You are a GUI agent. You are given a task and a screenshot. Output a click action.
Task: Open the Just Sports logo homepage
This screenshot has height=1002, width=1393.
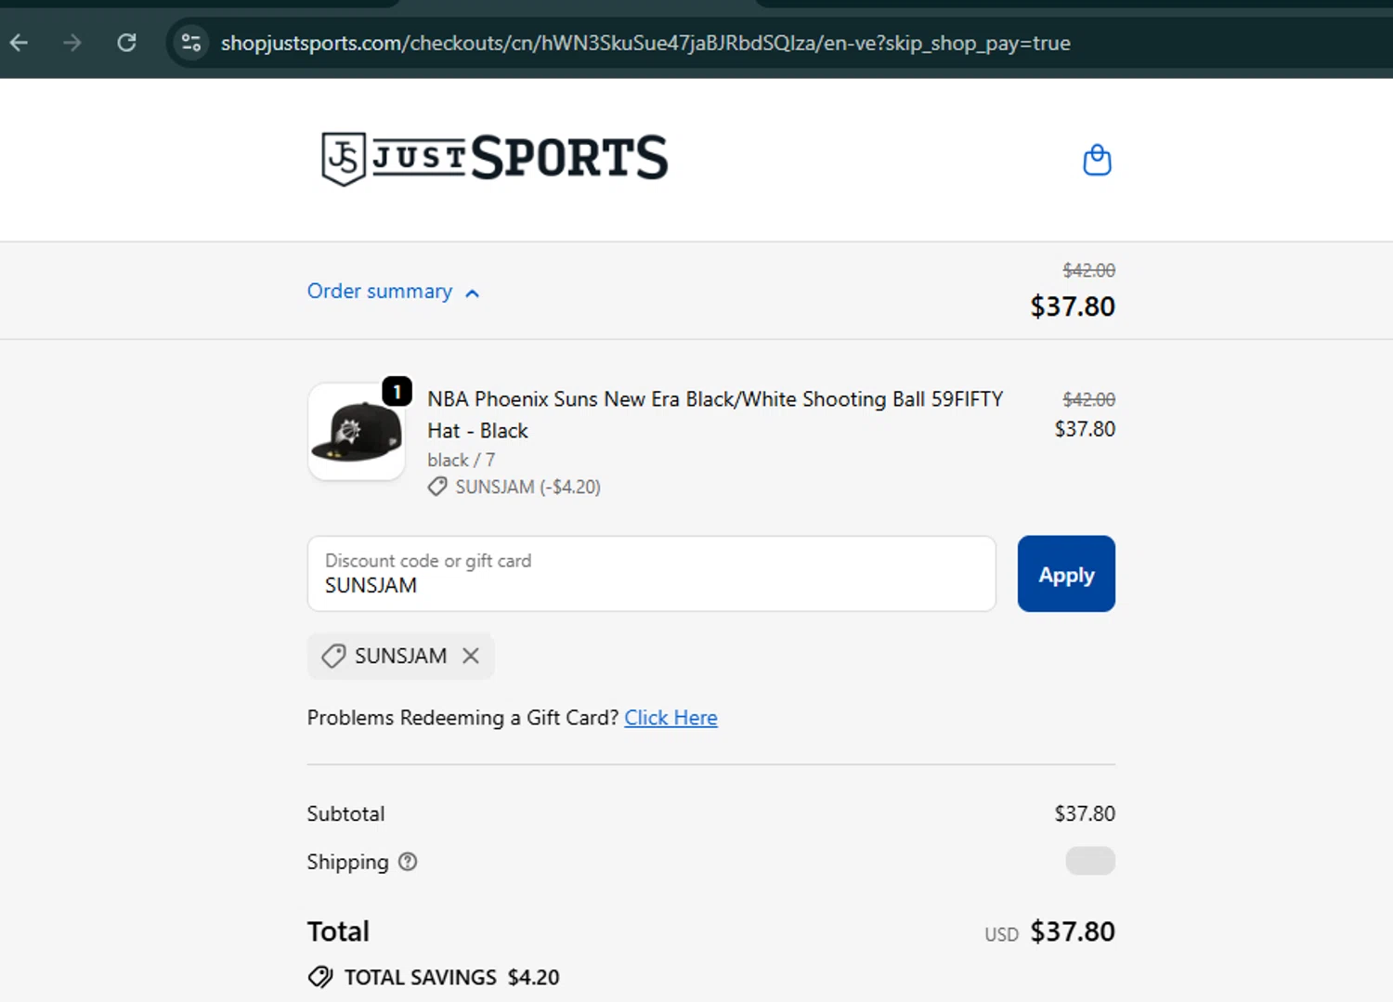click(x=494, y=158)
